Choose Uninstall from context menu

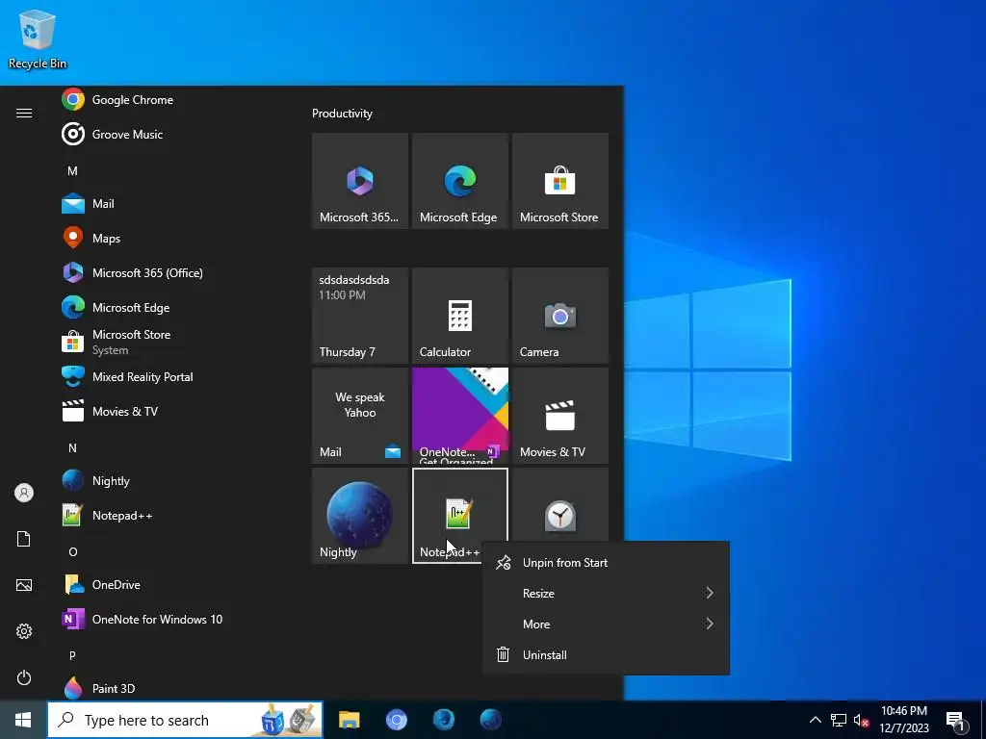click(x=607, y=654)
